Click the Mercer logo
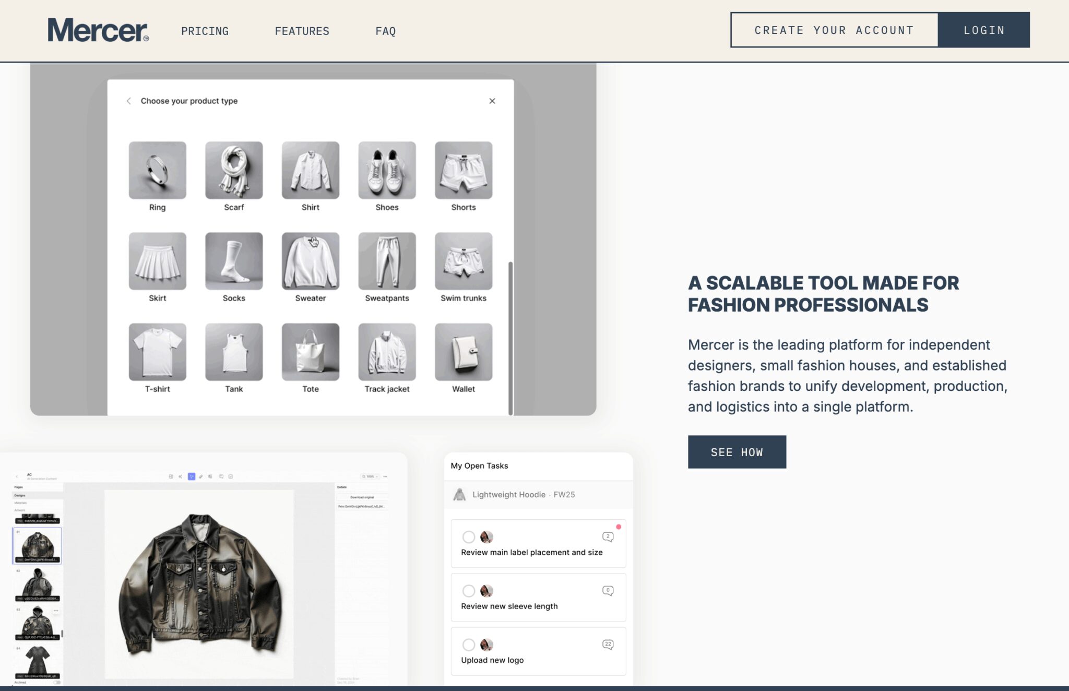 [98, 30]
